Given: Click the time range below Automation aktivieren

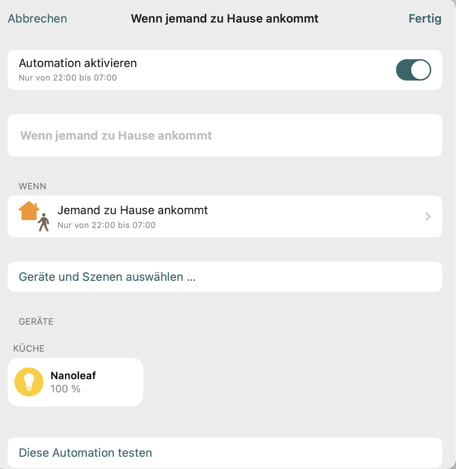Looking at the screenshot, I should (68, 78).
